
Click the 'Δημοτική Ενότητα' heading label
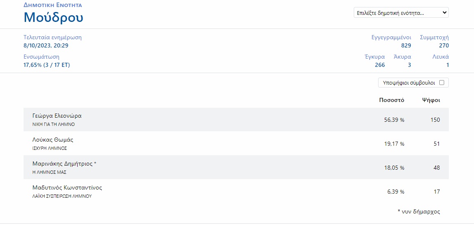pyautogui.click(x=52, y=5)
